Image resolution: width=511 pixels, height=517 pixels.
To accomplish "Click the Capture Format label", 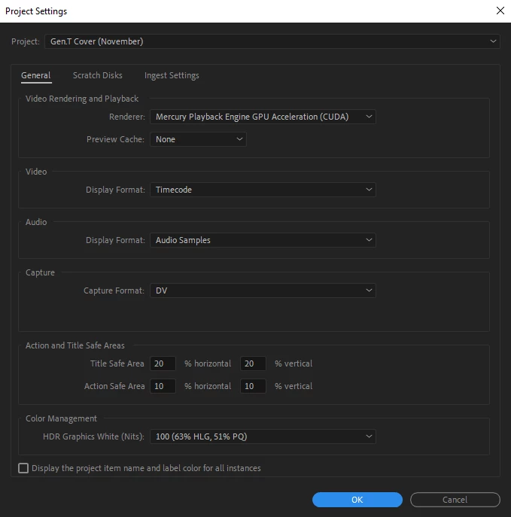I will point(114,290).
